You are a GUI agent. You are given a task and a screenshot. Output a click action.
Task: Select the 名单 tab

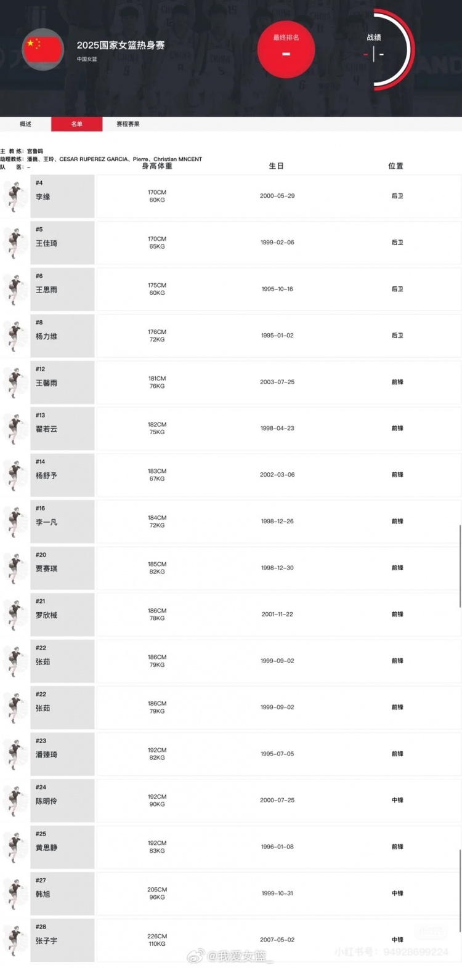76,124
